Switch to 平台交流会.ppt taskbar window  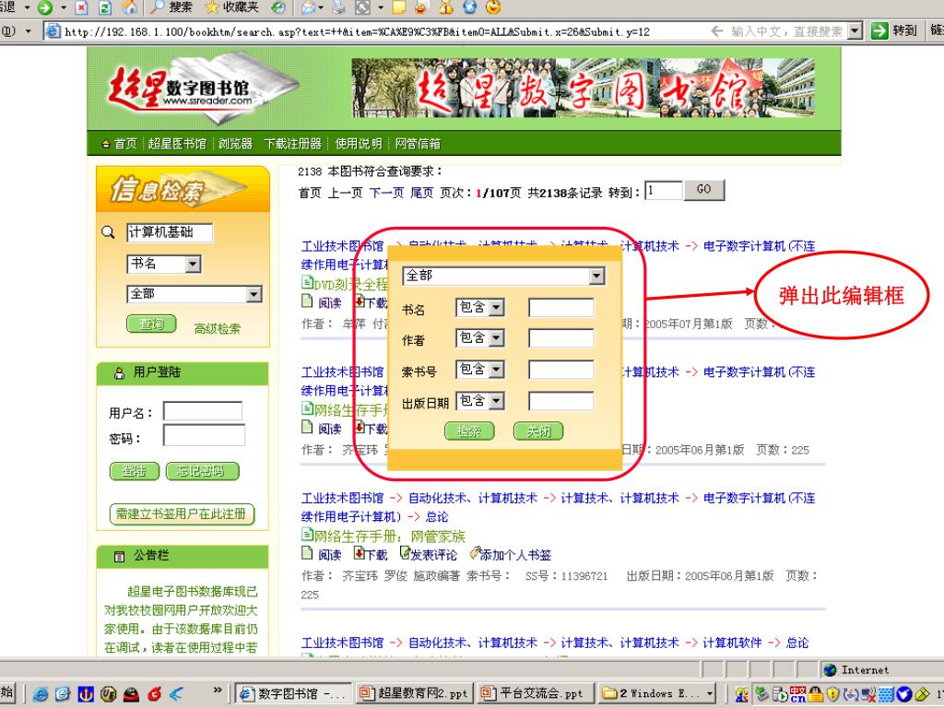tap(535, 693)
